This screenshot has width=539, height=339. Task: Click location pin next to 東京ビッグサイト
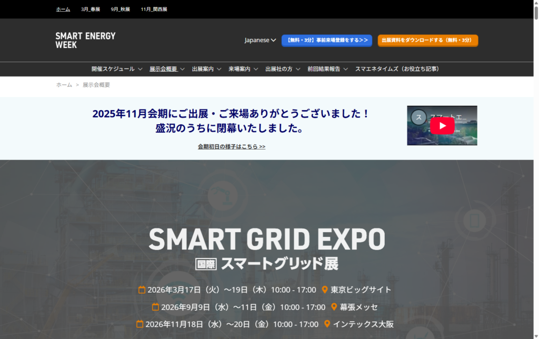coord(325,290)
